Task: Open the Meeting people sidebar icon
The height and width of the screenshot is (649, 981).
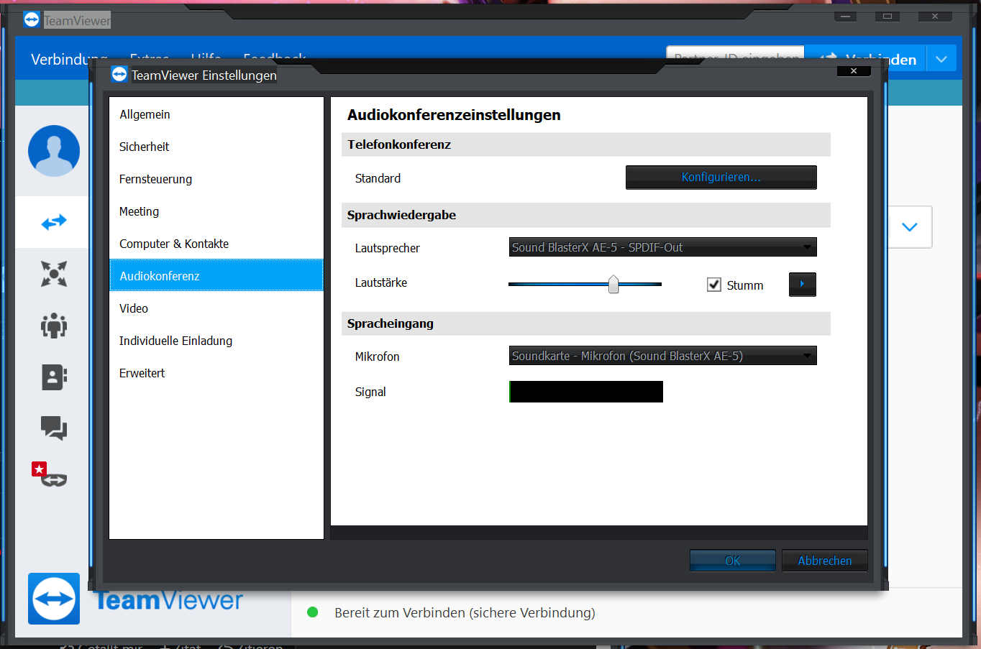Action: [x=54, y=326]
